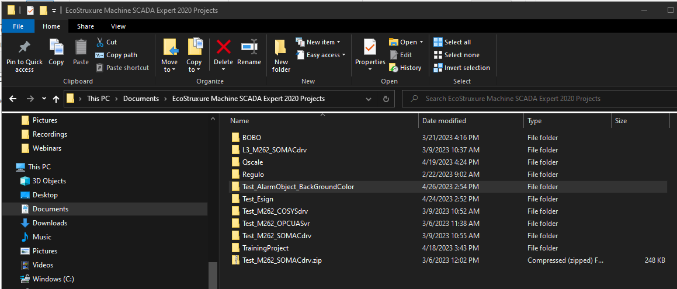677x289 pixels.
Task: Refresh the current folder view
Action: tap(386, 99)
